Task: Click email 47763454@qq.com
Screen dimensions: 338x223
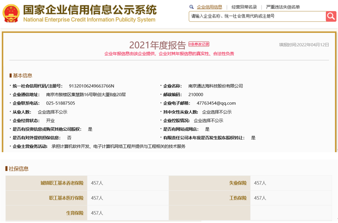Action: click(216, 103)
